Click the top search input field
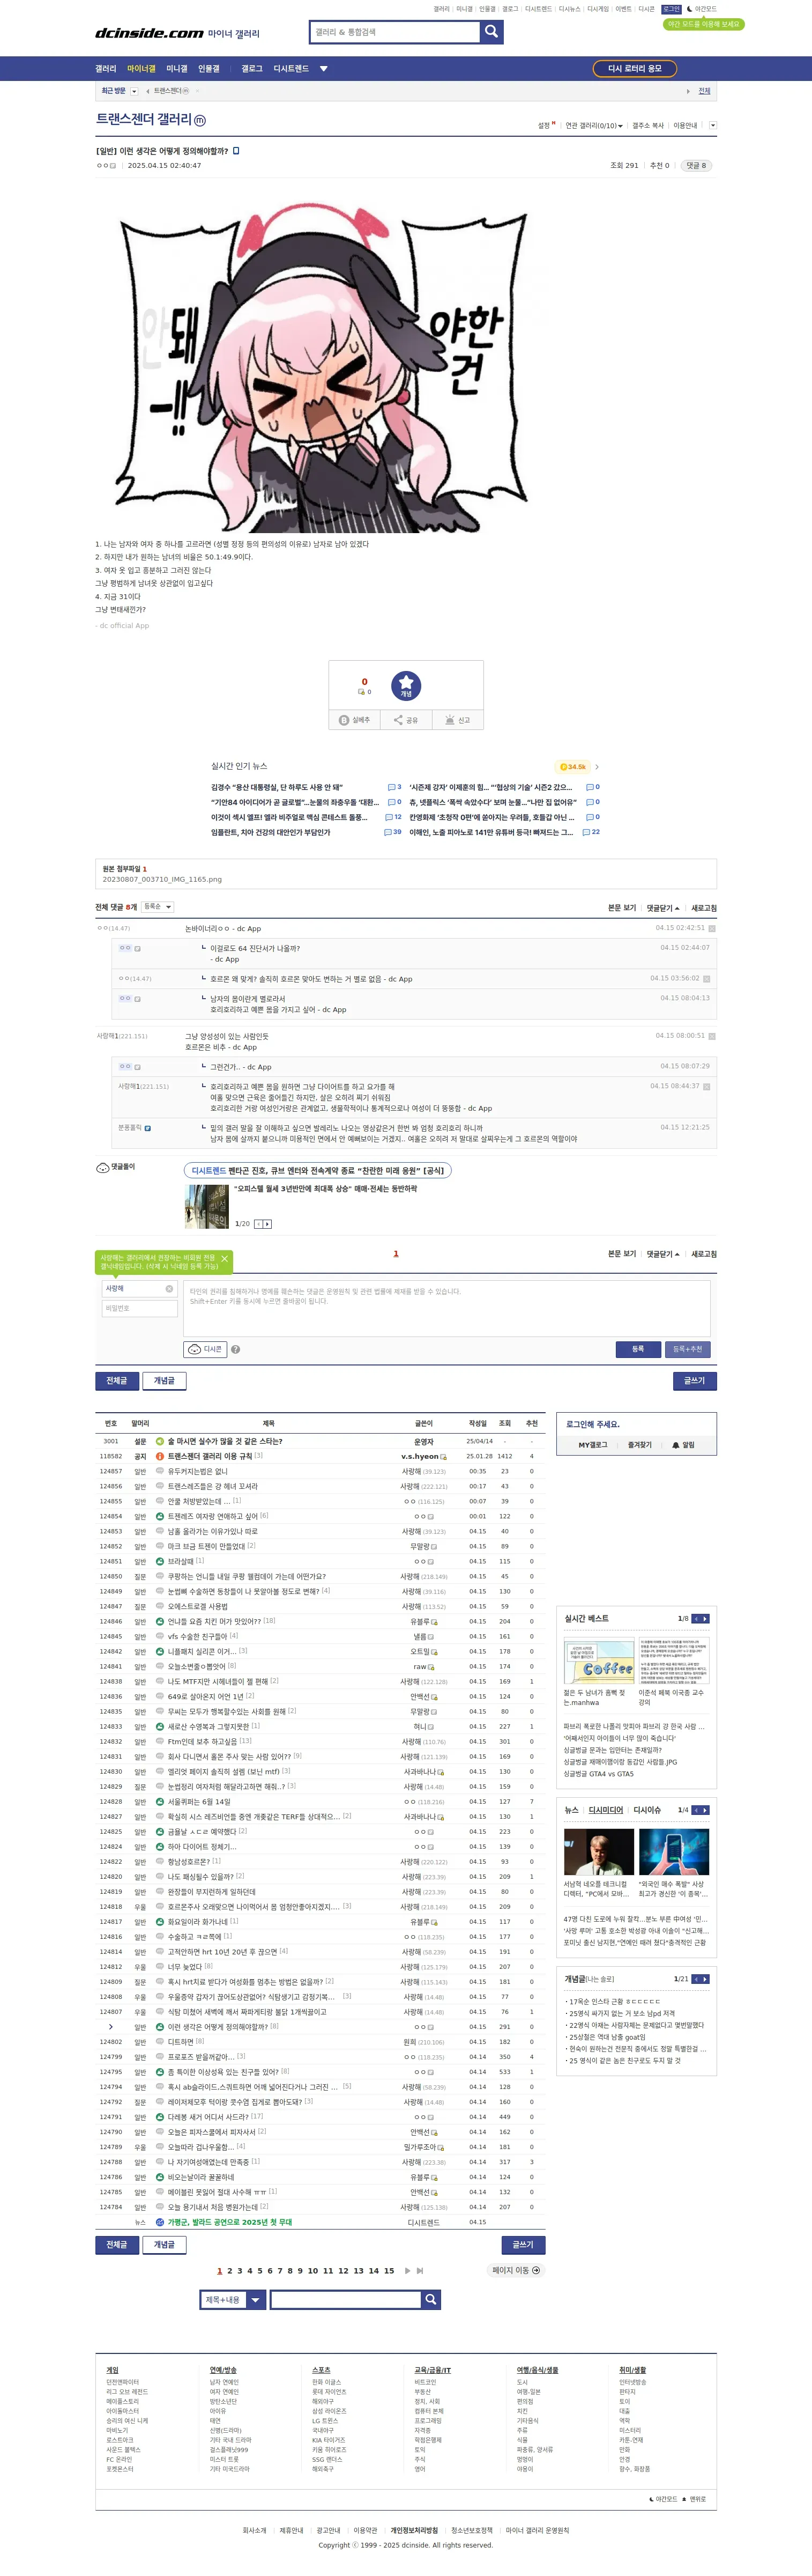 [x=396, y=32]
